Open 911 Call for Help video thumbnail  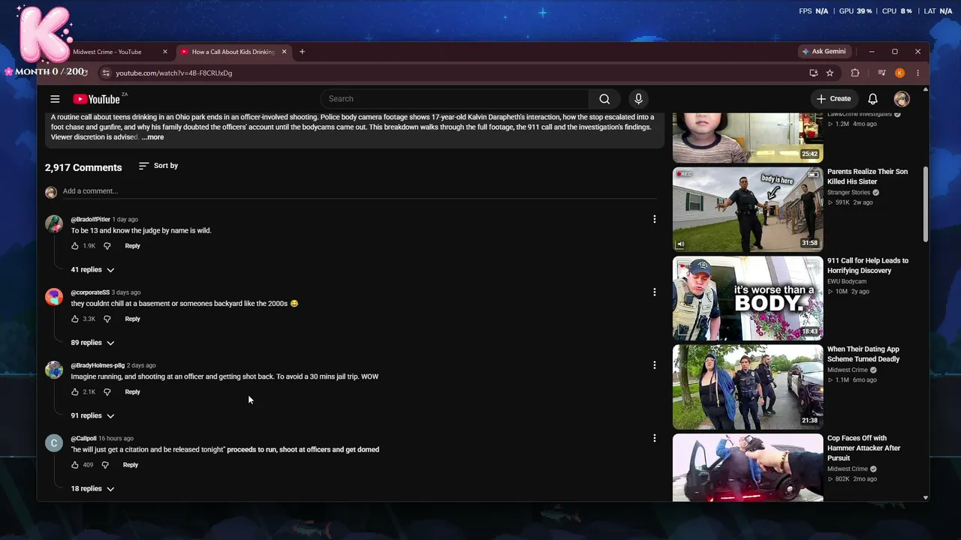[748, 298]
